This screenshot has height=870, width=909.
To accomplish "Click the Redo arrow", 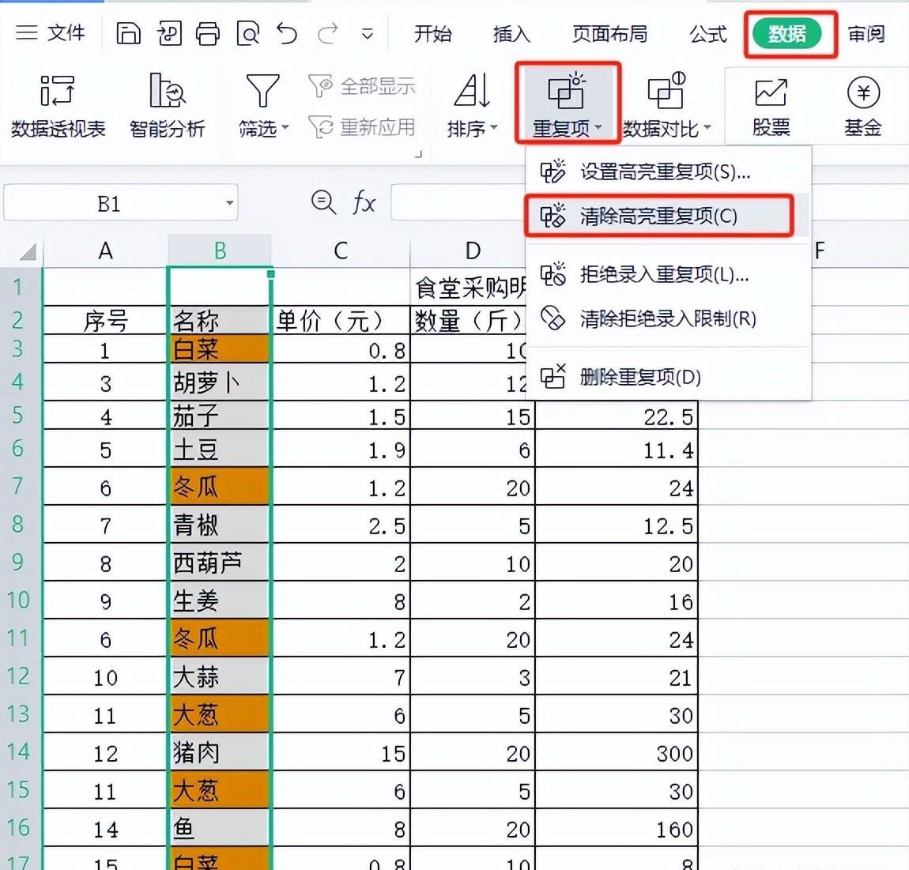I will pyautogui.click(x=327, y=34).
